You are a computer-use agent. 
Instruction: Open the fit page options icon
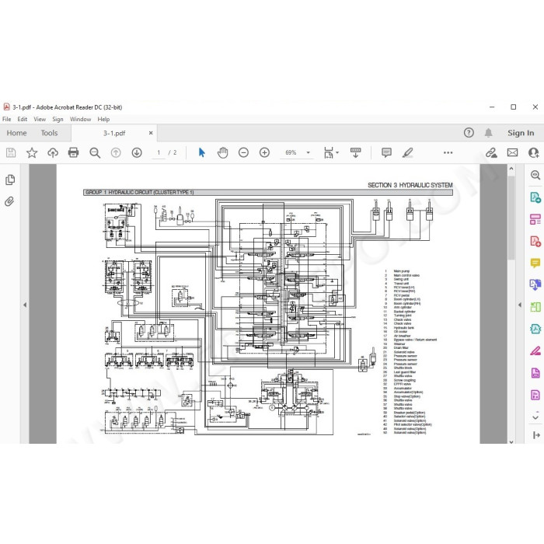point(331,152)
